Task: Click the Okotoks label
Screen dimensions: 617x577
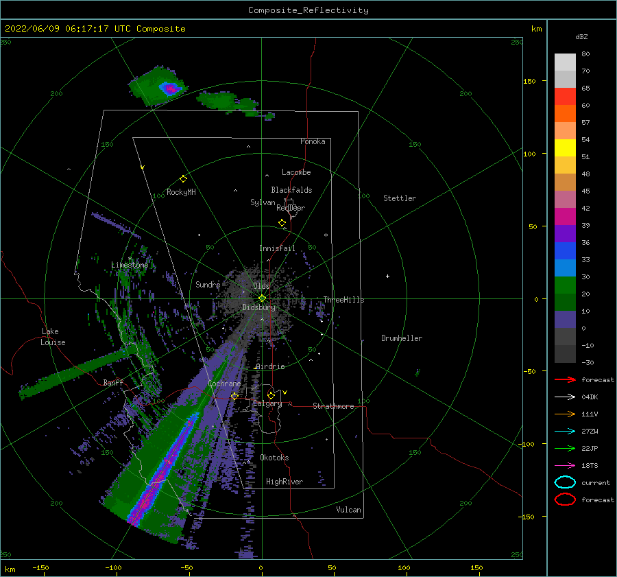Action: coord(274,458)
